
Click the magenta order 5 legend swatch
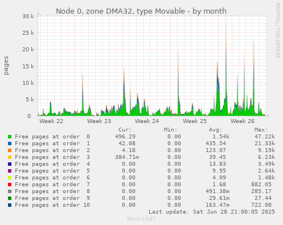(x=10, y=171)
